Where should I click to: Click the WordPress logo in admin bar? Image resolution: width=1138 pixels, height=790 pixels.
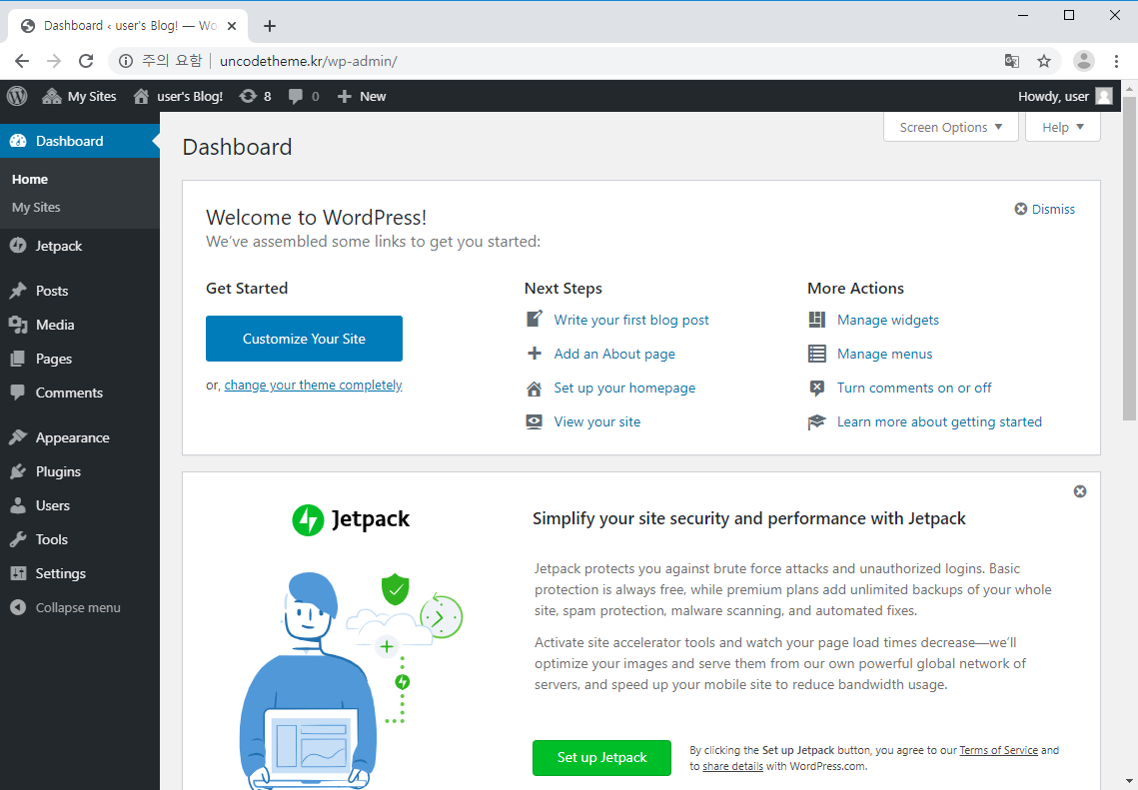(x=17, y=96)
